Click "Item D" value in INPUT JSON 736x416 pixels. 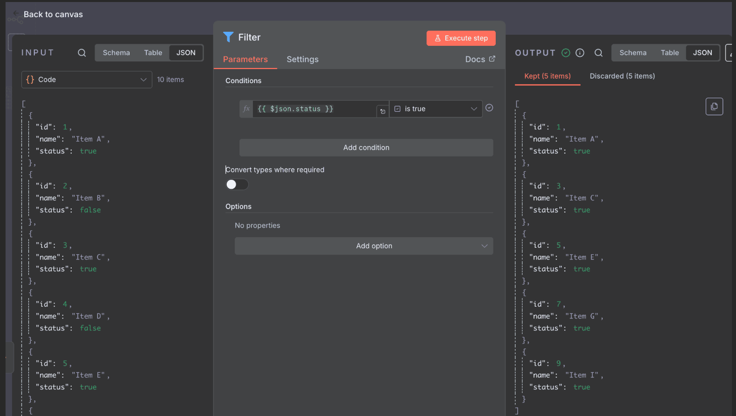(x=88, y=316)
